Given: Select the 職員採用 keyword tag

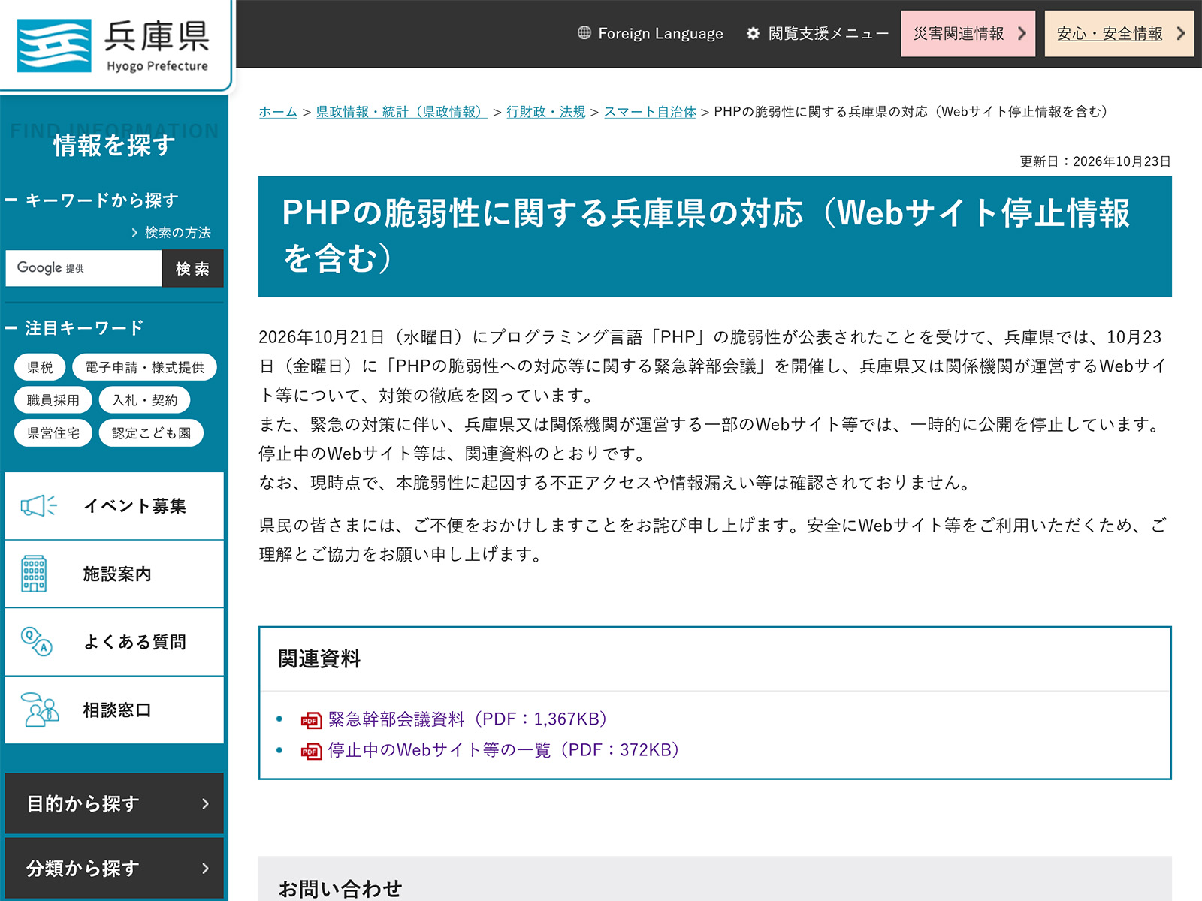Looking at the screenshot, I should (x=53, y=400).
